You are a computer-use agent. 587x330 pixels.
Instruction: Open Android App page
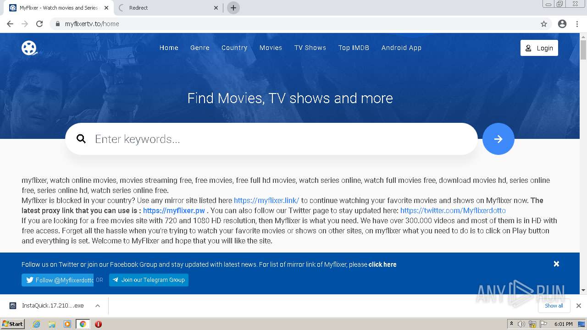tap(401, 48)
